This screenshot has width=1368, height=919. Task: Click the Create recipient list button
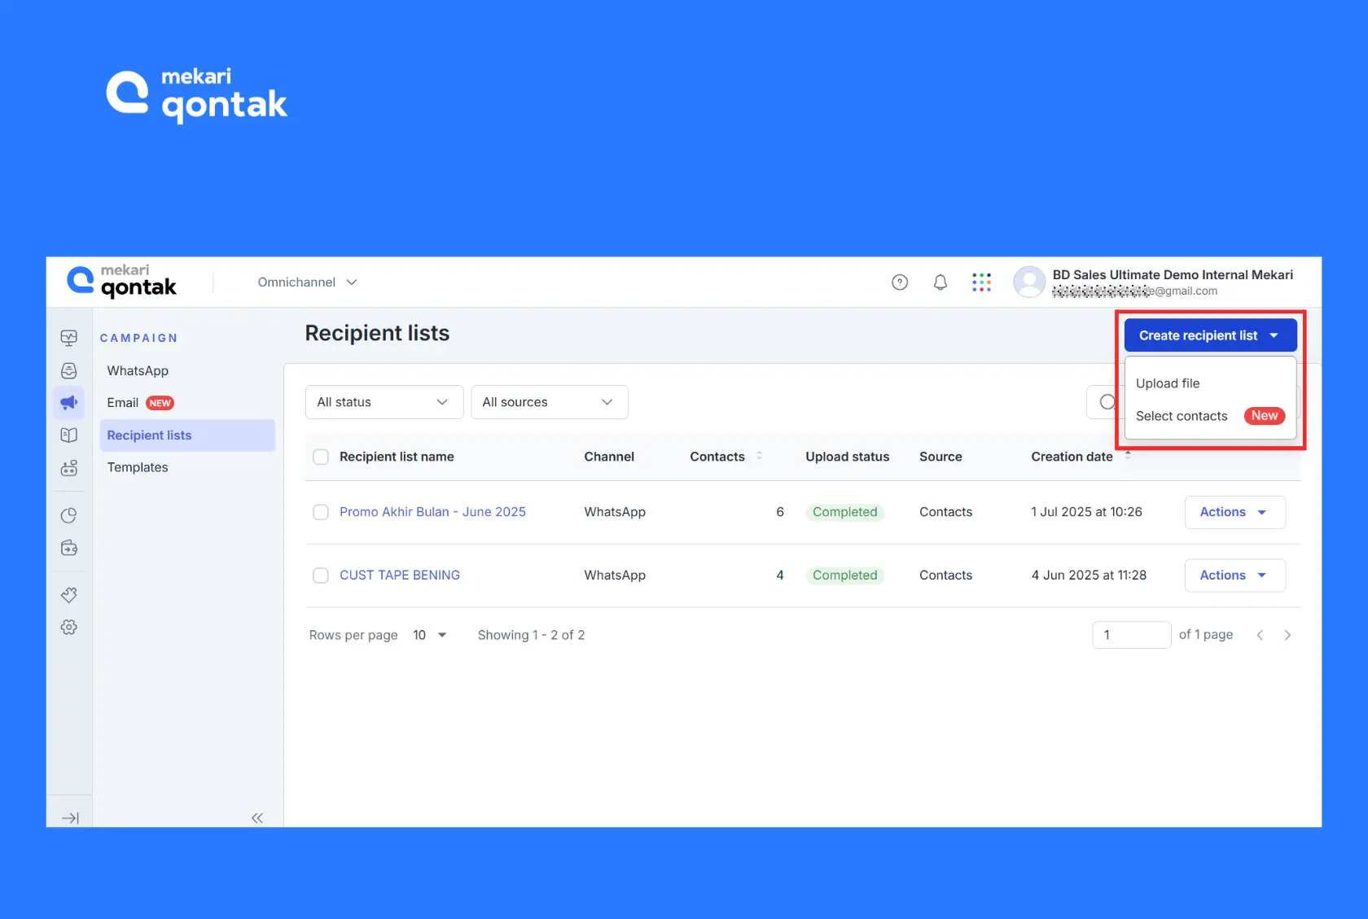1209,335
